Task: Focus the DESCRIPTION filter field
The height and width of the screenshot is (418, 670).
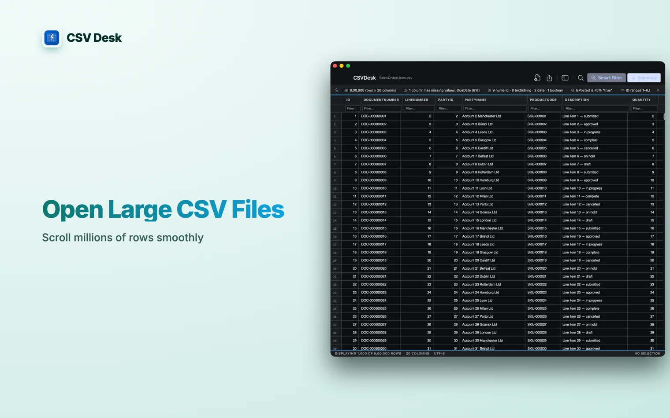Action: (x=596, y=108)
